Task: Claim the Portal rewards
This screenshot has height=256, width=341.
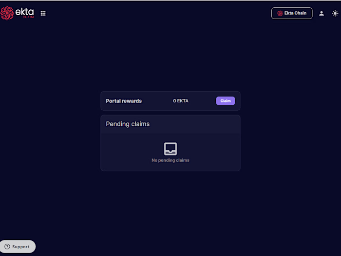Action: 225,101
